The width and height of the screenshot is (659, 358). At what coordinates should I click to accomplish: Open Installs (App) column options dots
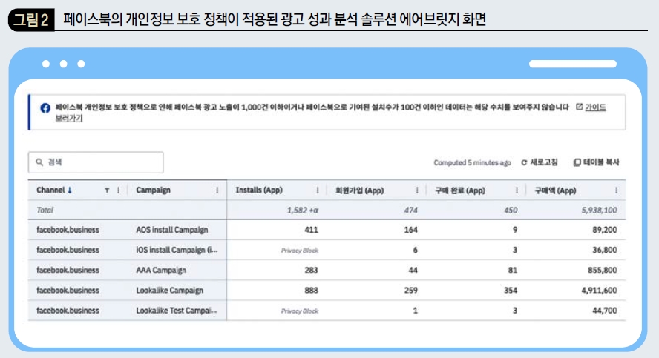(318, 190)
